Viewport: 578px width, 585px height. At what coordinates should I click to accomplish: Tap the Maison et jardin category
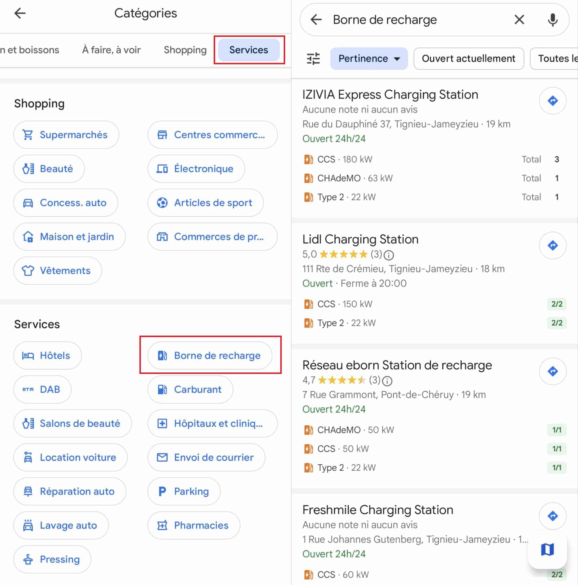pyautogui.click(x=69, y=237)
